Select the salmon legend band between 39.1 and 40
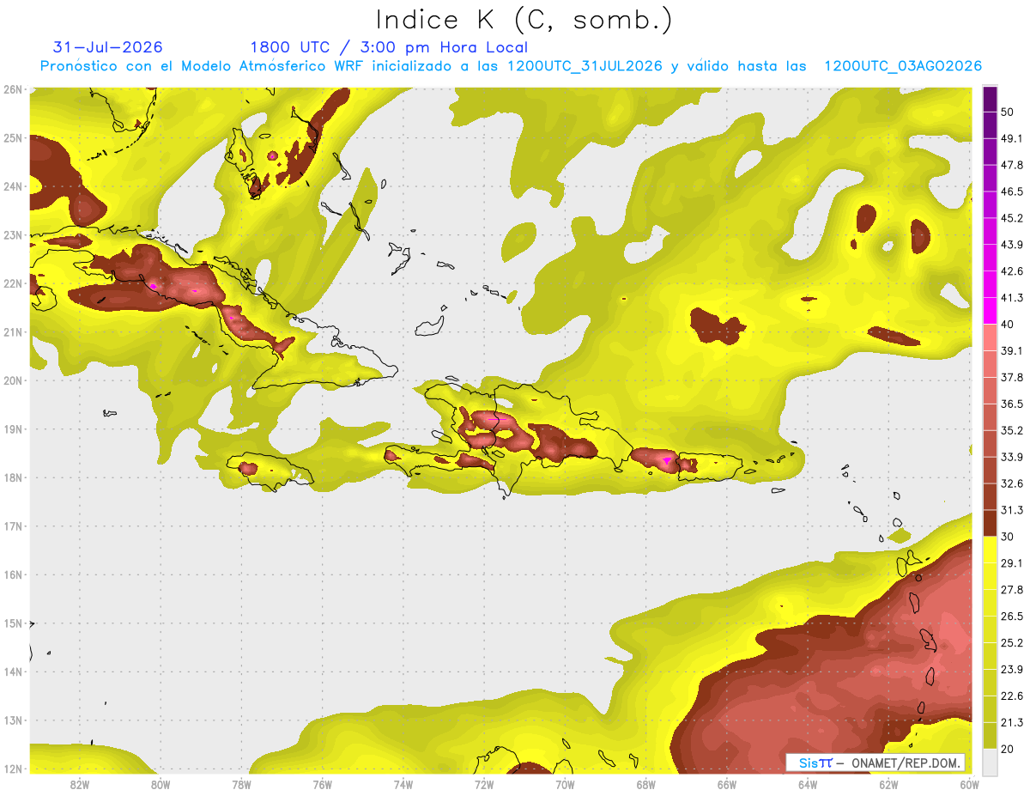The height and width of the screenshot is (796, 1030). coord(990,337)
